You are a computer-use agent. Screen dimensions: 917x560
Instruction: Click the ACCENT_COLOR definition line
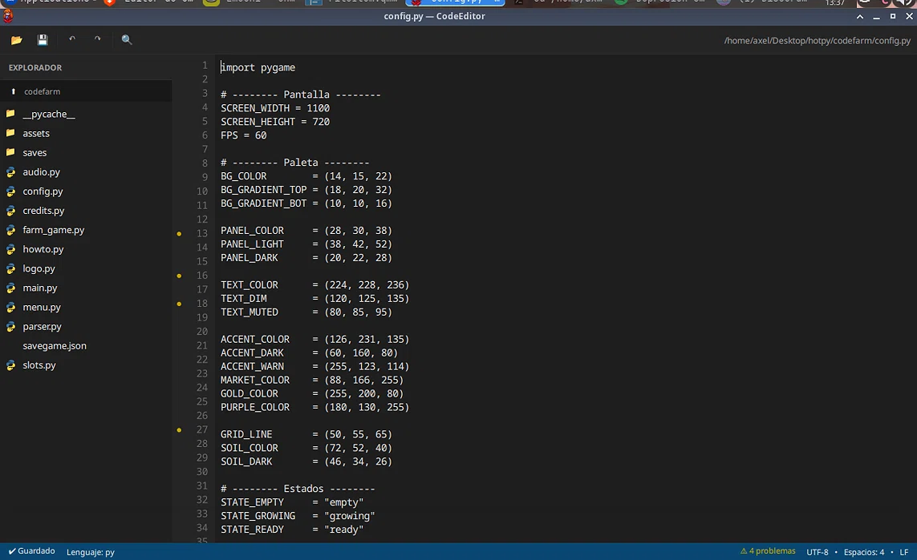[314, 339]
